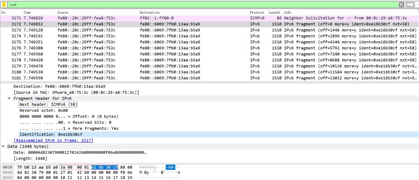The image size is (419, 180).
Task: Click the Info column header
Action: [351, 13]
